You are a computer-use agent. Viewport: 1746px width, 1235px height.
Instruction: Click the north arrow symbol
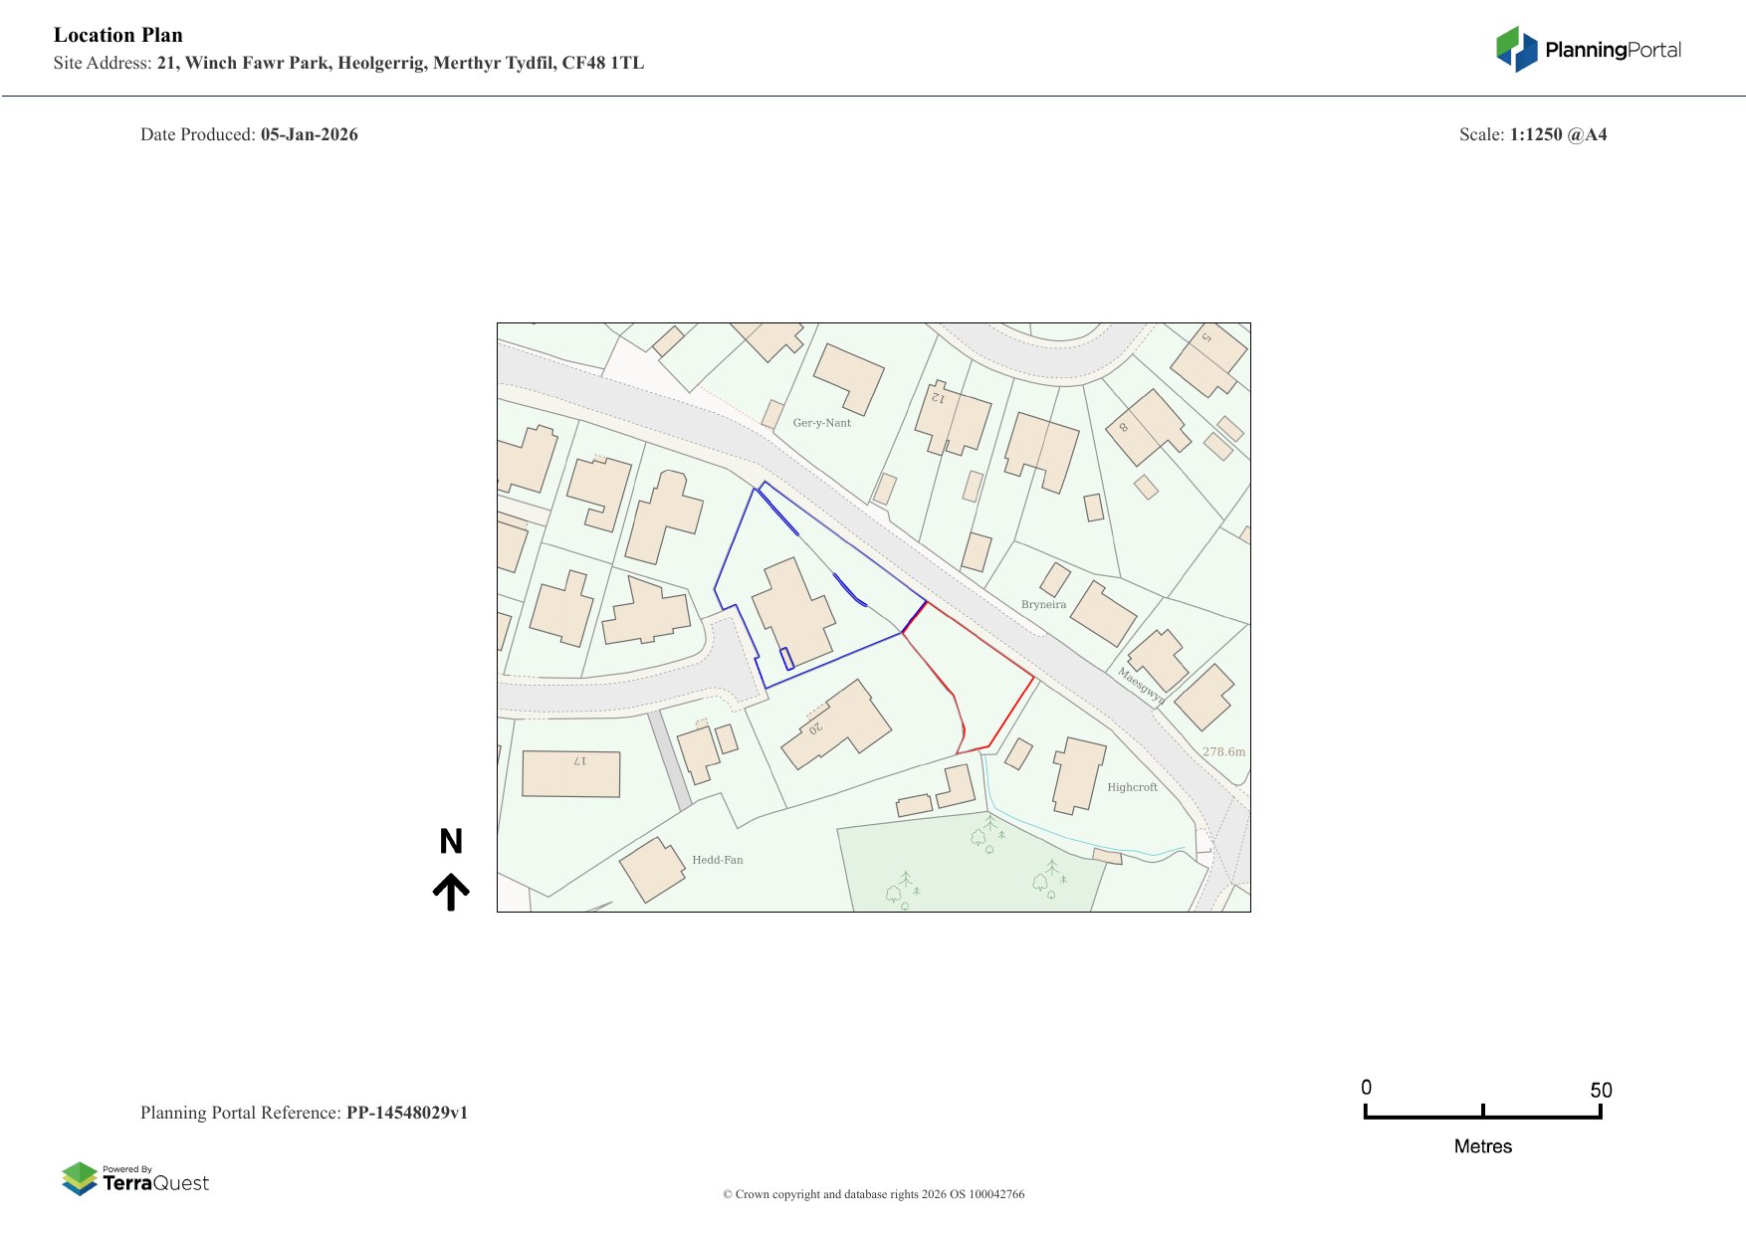(x=451, y=892)
